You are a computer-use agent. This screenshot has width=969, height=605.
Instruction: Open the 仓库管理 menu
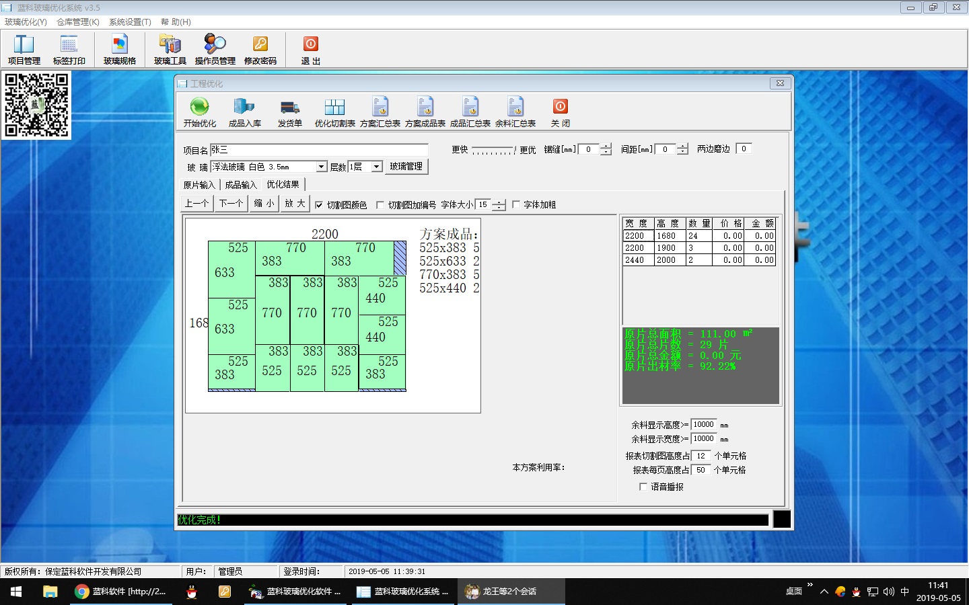[77, 22]
